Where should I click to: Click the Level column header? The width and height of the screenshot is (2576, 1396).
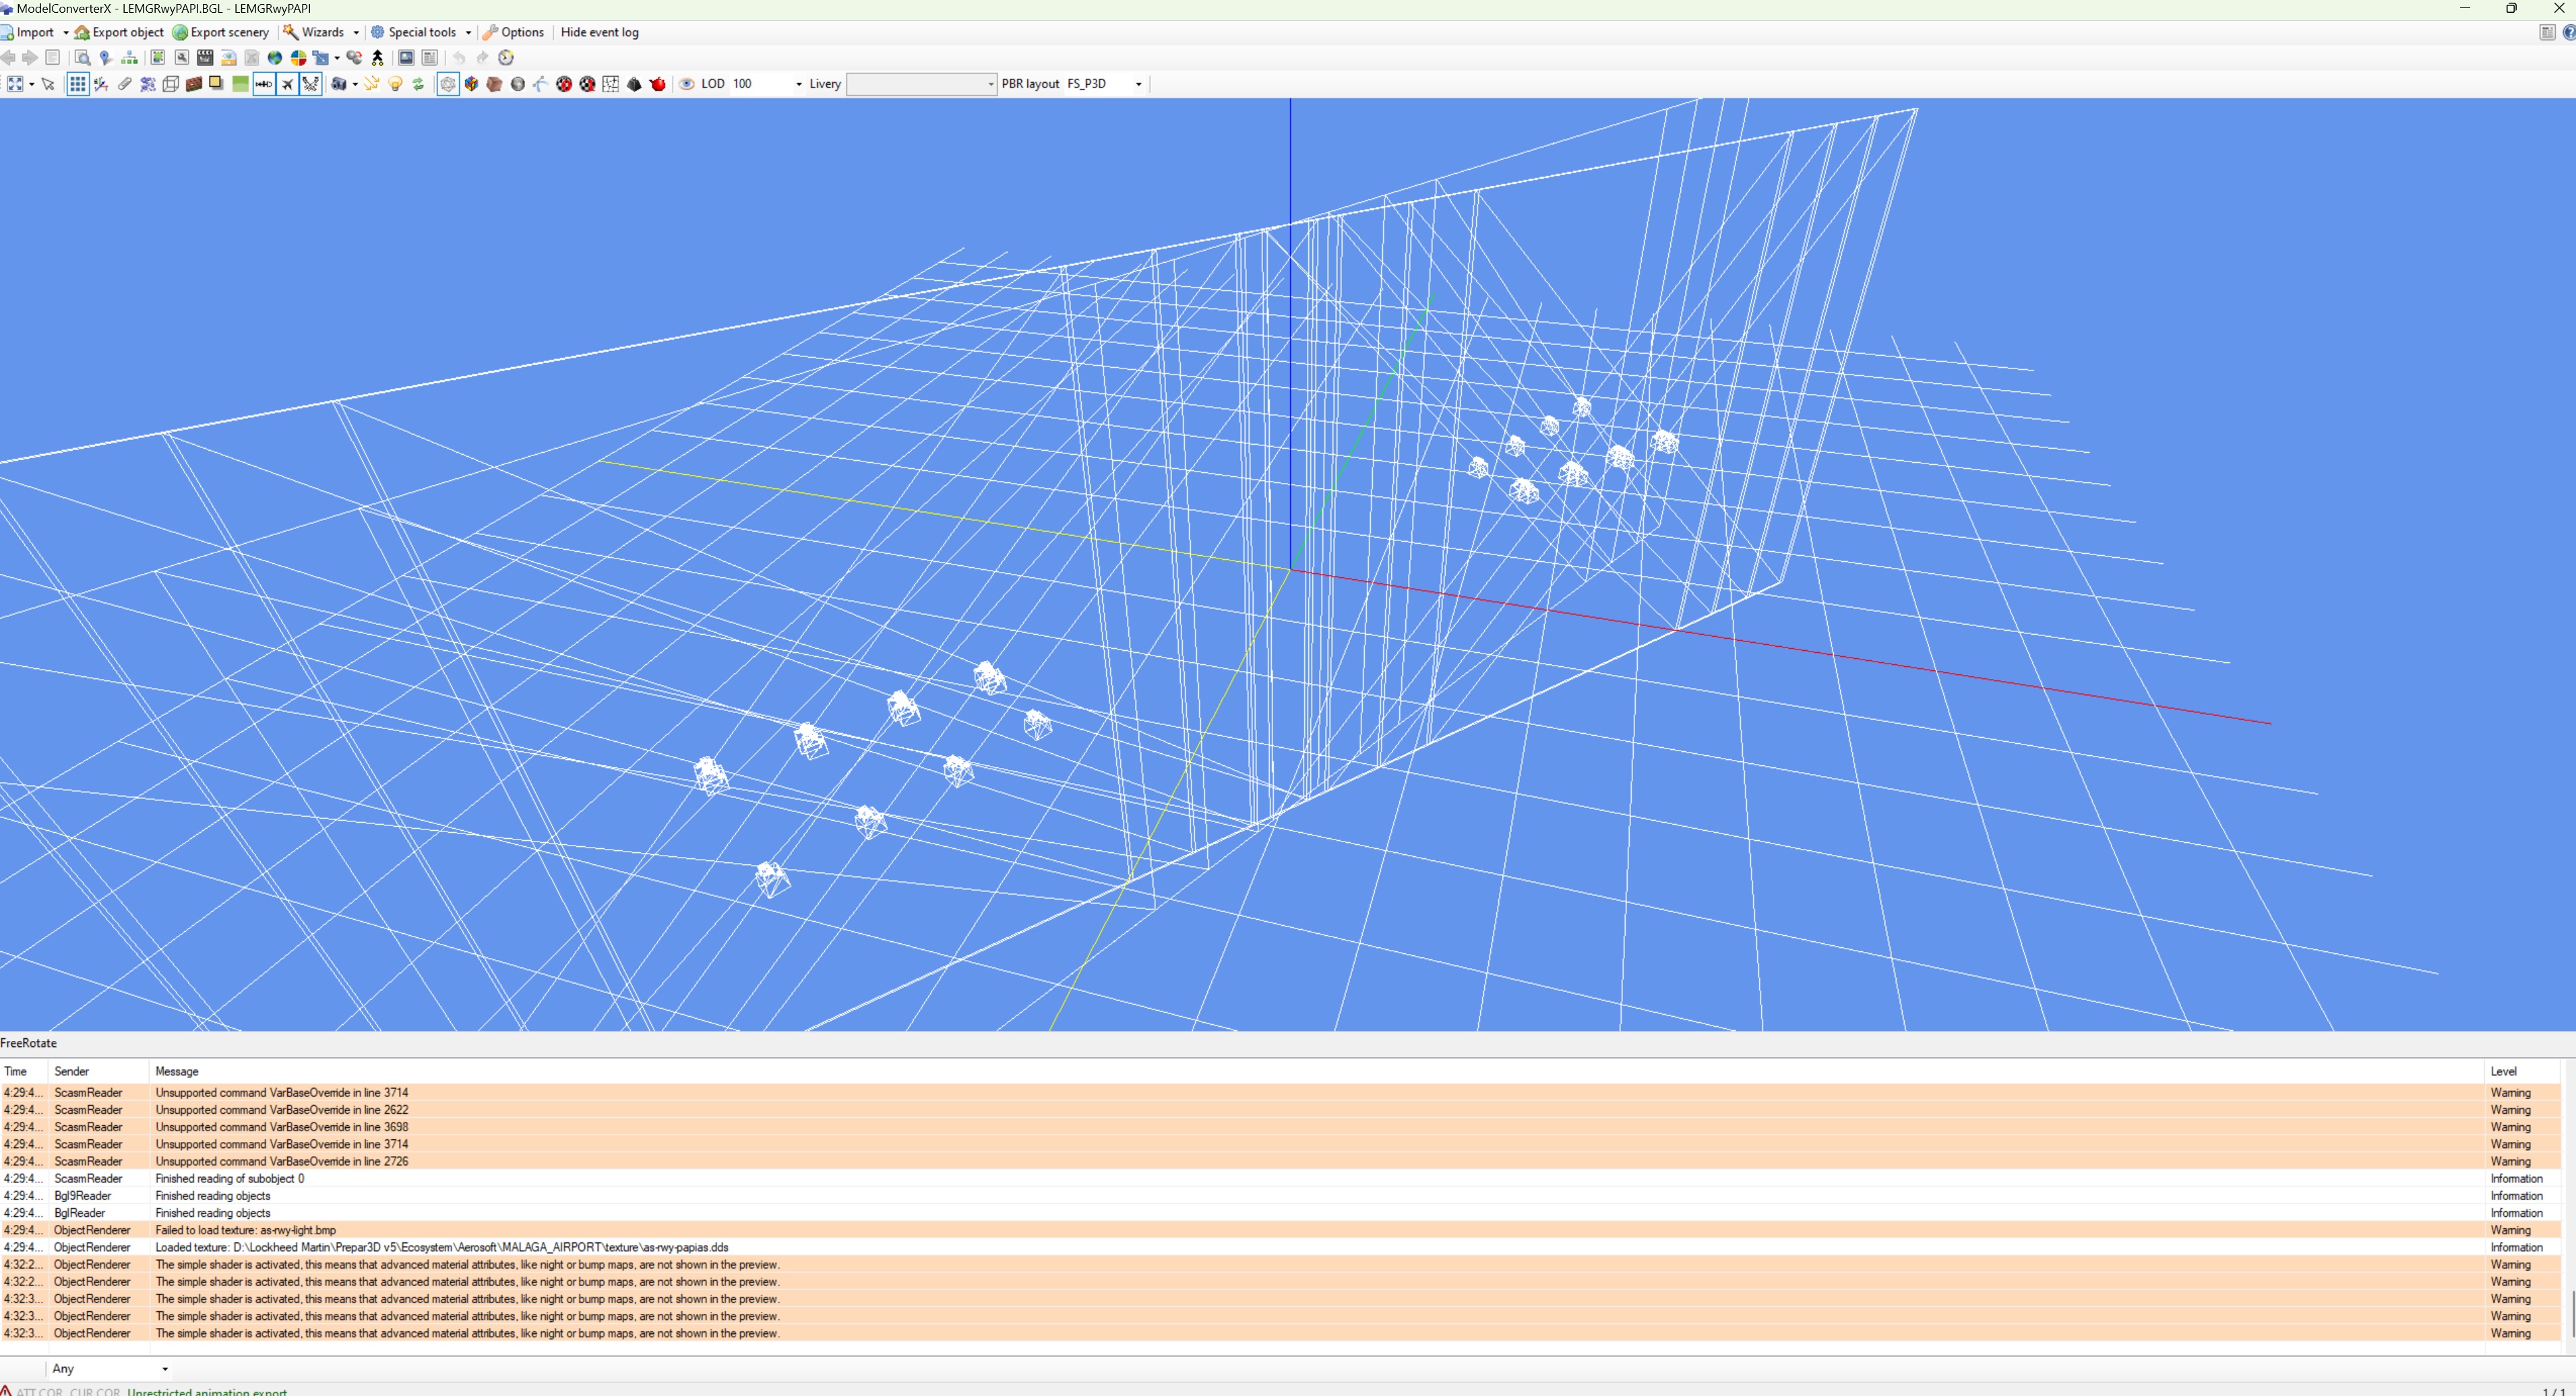(2522, 1071)
